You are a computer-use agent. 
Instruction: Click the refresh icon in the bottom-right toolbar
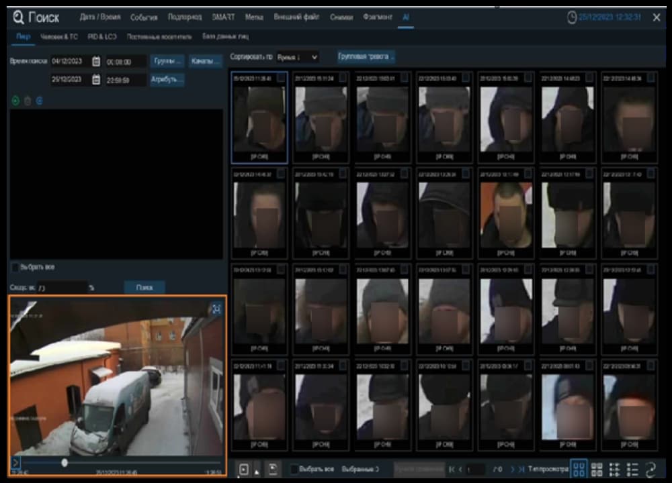click(650, 470)
